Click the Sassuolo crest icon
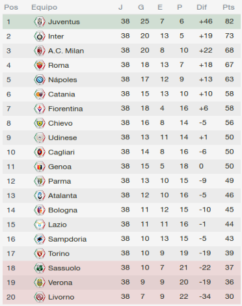 40,268
